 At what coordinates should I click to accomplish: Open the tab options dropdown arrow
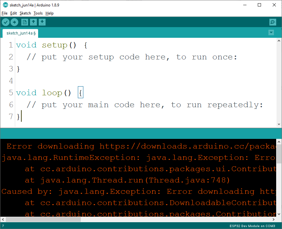pos(271,32)
